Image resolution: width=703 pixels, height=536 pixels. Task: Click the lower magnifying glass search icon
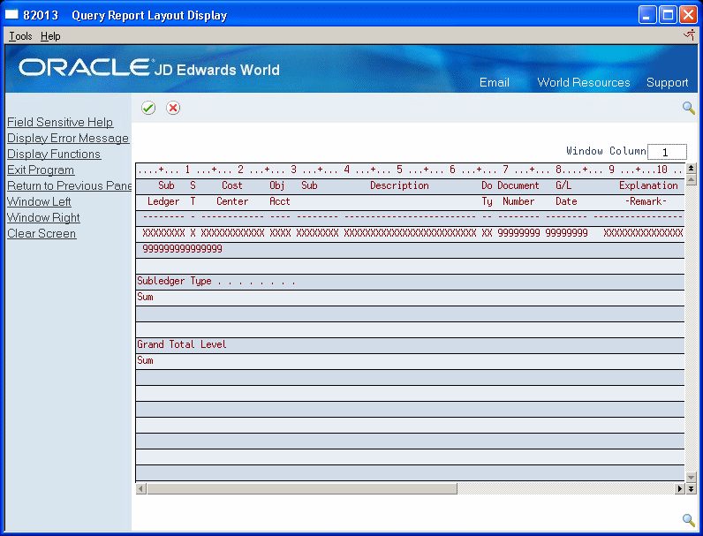coord(689,520)
